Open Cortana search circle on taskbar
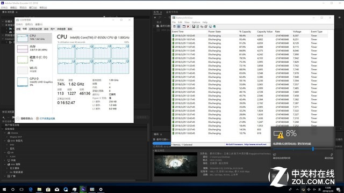 tap(13, 189)
